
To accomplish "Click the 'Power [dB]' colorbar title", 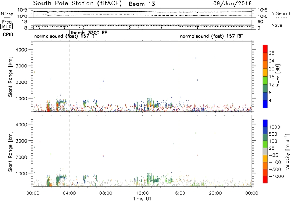I will 278,77.
